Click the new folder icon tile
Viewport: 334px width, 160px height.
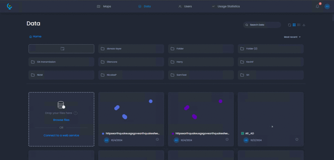pyautogui.click(x=61, y=49)
